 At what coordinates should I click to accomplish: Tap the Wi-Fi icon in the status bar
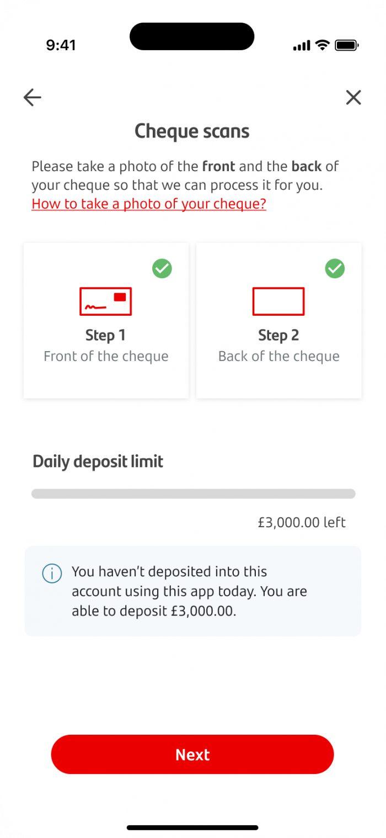tap(322, 45)
